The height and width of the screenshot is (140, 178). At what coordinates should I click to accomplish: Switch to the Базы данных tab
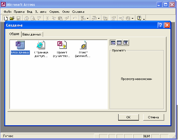(32, 34)
